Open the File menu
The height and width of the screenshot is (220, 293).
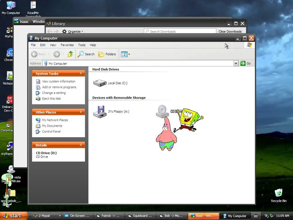point(33,45)
